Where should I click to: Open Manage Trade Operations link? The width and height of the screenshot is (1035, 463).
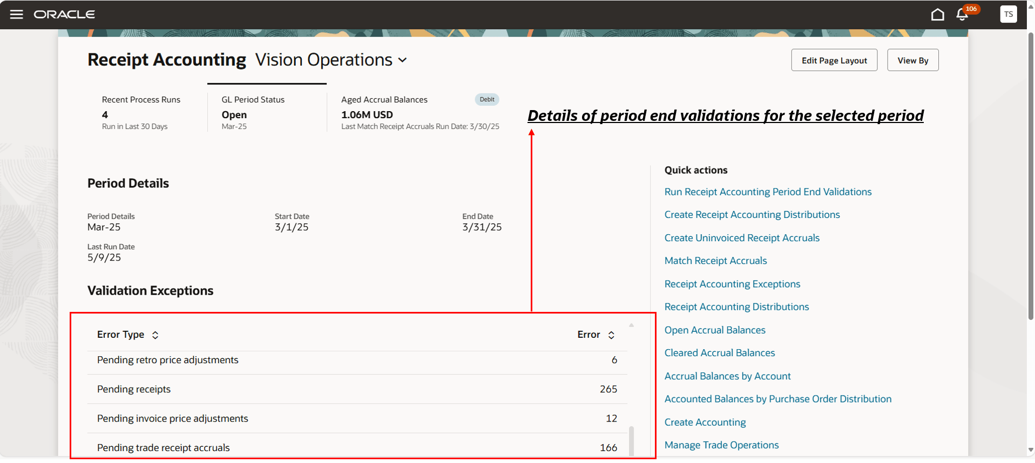[721, 445]
